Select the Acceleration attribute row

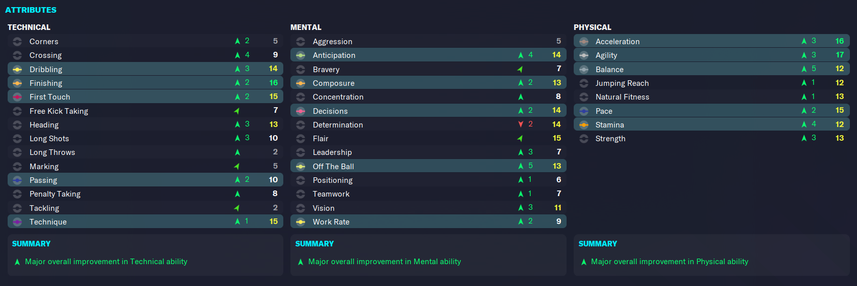712,41
